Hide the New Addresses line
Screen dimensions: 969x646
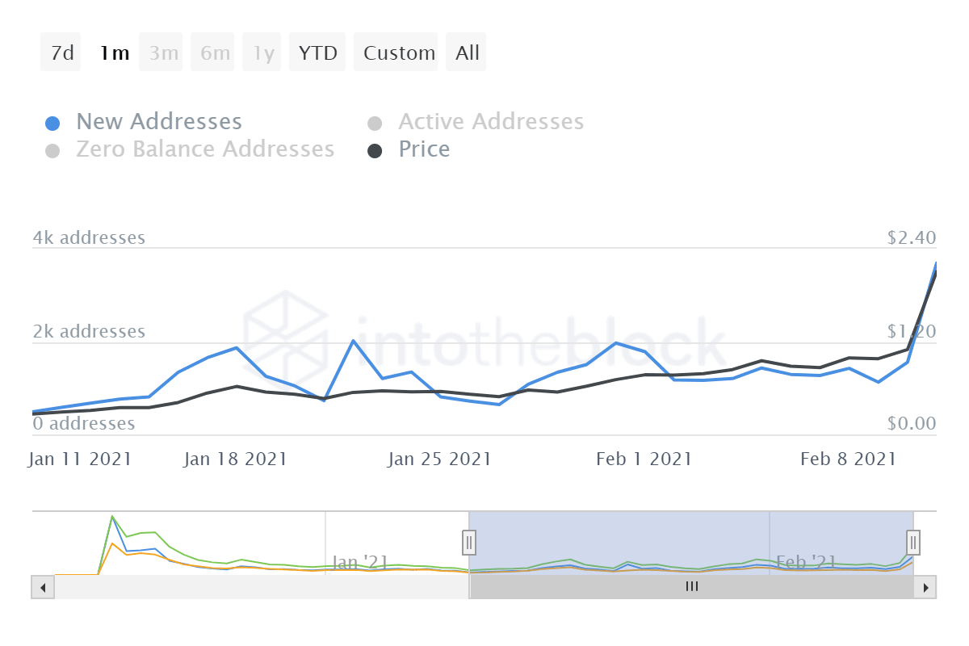[x=158, y=121]
